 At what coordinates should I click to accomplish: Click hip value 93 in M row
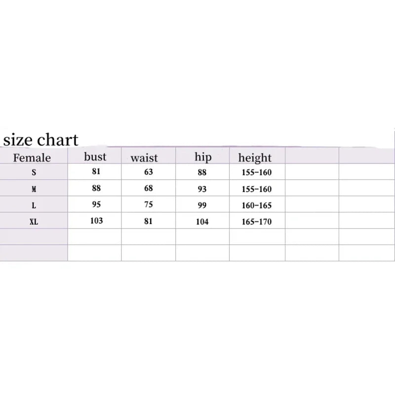tap(202, 189)
